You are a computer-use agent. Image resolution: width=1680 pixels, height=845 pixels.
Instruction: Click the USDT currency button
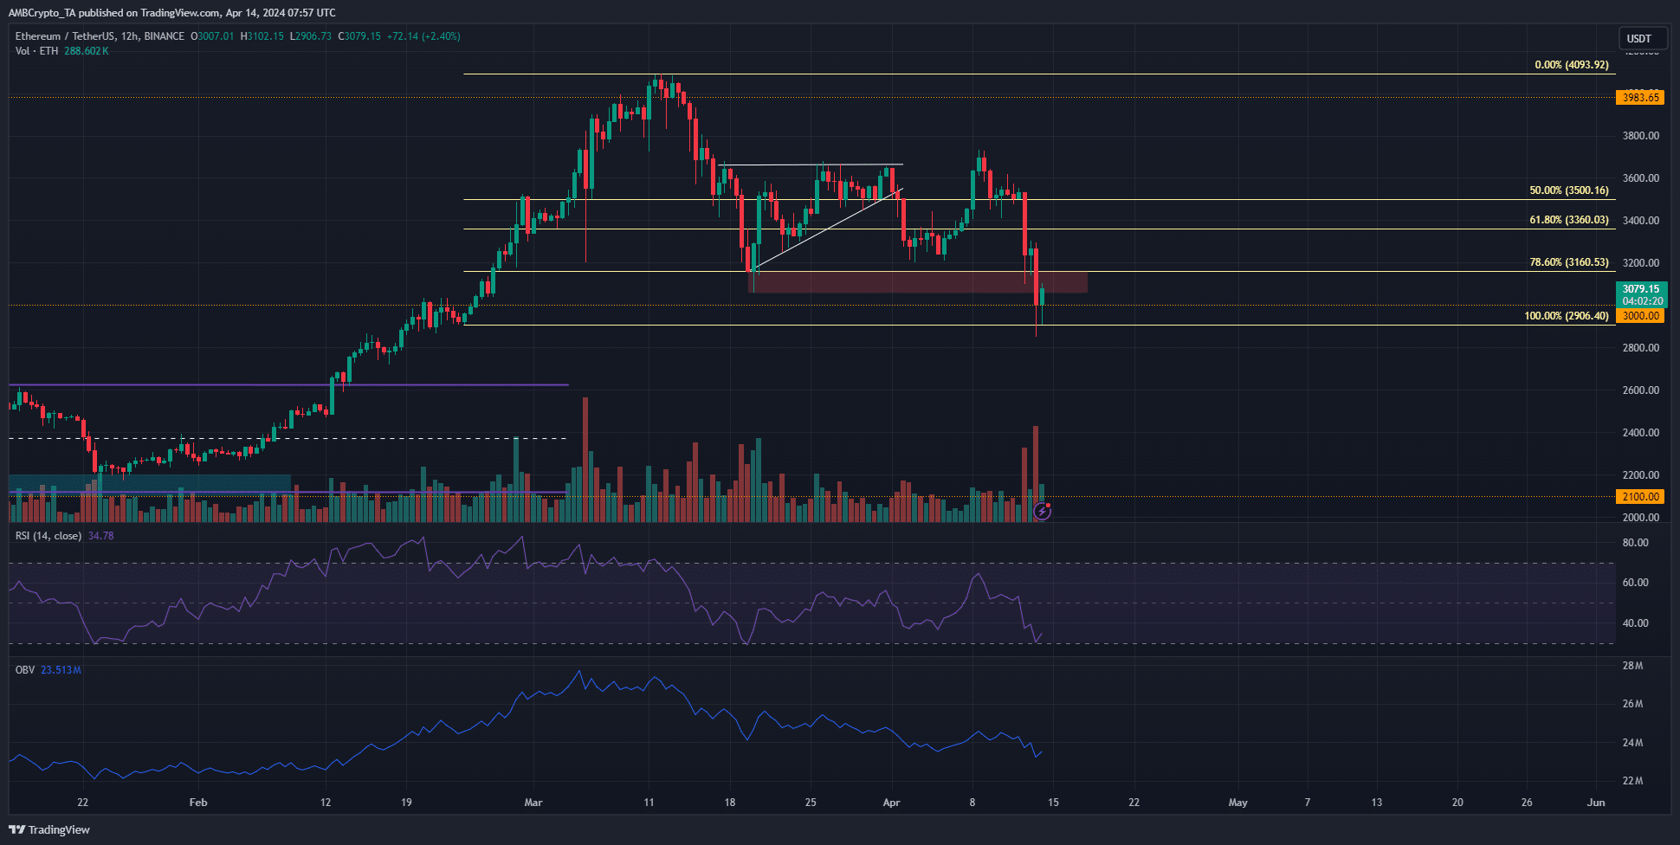(x=1643, y=39)
